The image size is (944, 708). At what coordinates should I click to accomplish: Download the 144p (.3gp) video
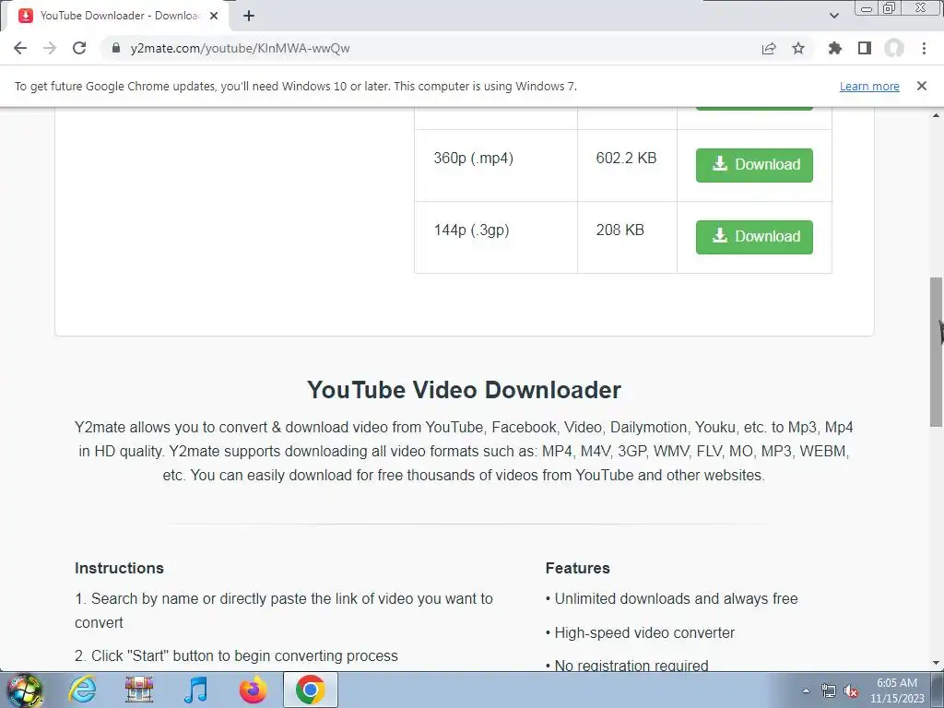click(x=754, y=237)
